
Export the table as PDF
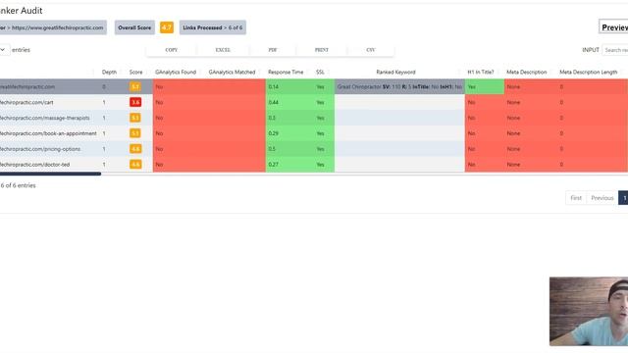click(273, 50)
